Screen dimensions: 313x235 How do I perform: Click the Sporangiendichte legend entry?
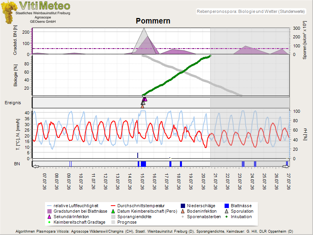(x=131, y=217)
